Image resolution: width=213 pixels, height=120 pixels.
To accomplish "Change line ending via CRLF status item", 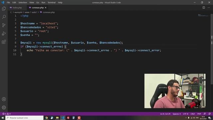I will pos(193,114).
